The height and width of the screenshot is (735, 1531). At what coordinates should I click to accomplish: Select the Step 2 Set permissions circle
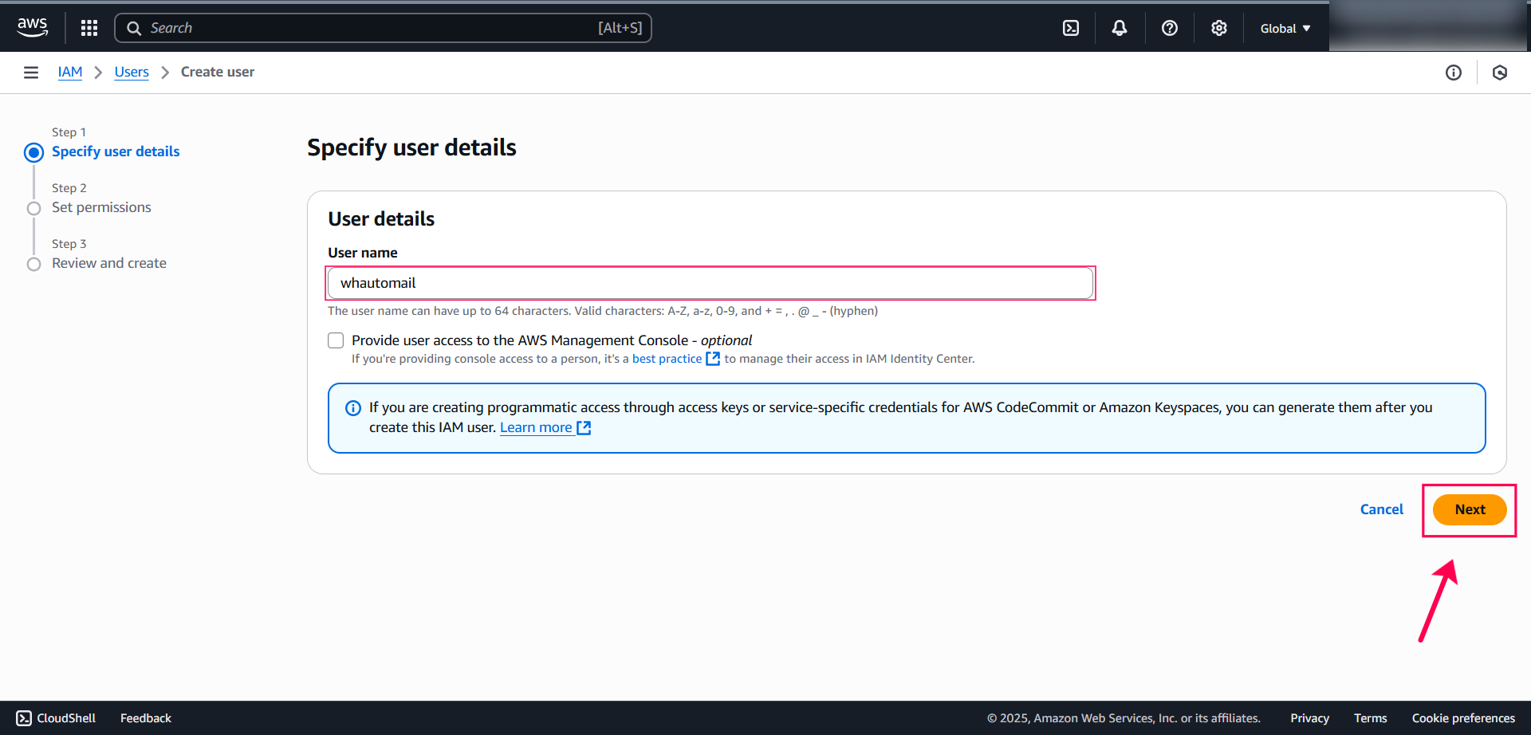point(33,208)
